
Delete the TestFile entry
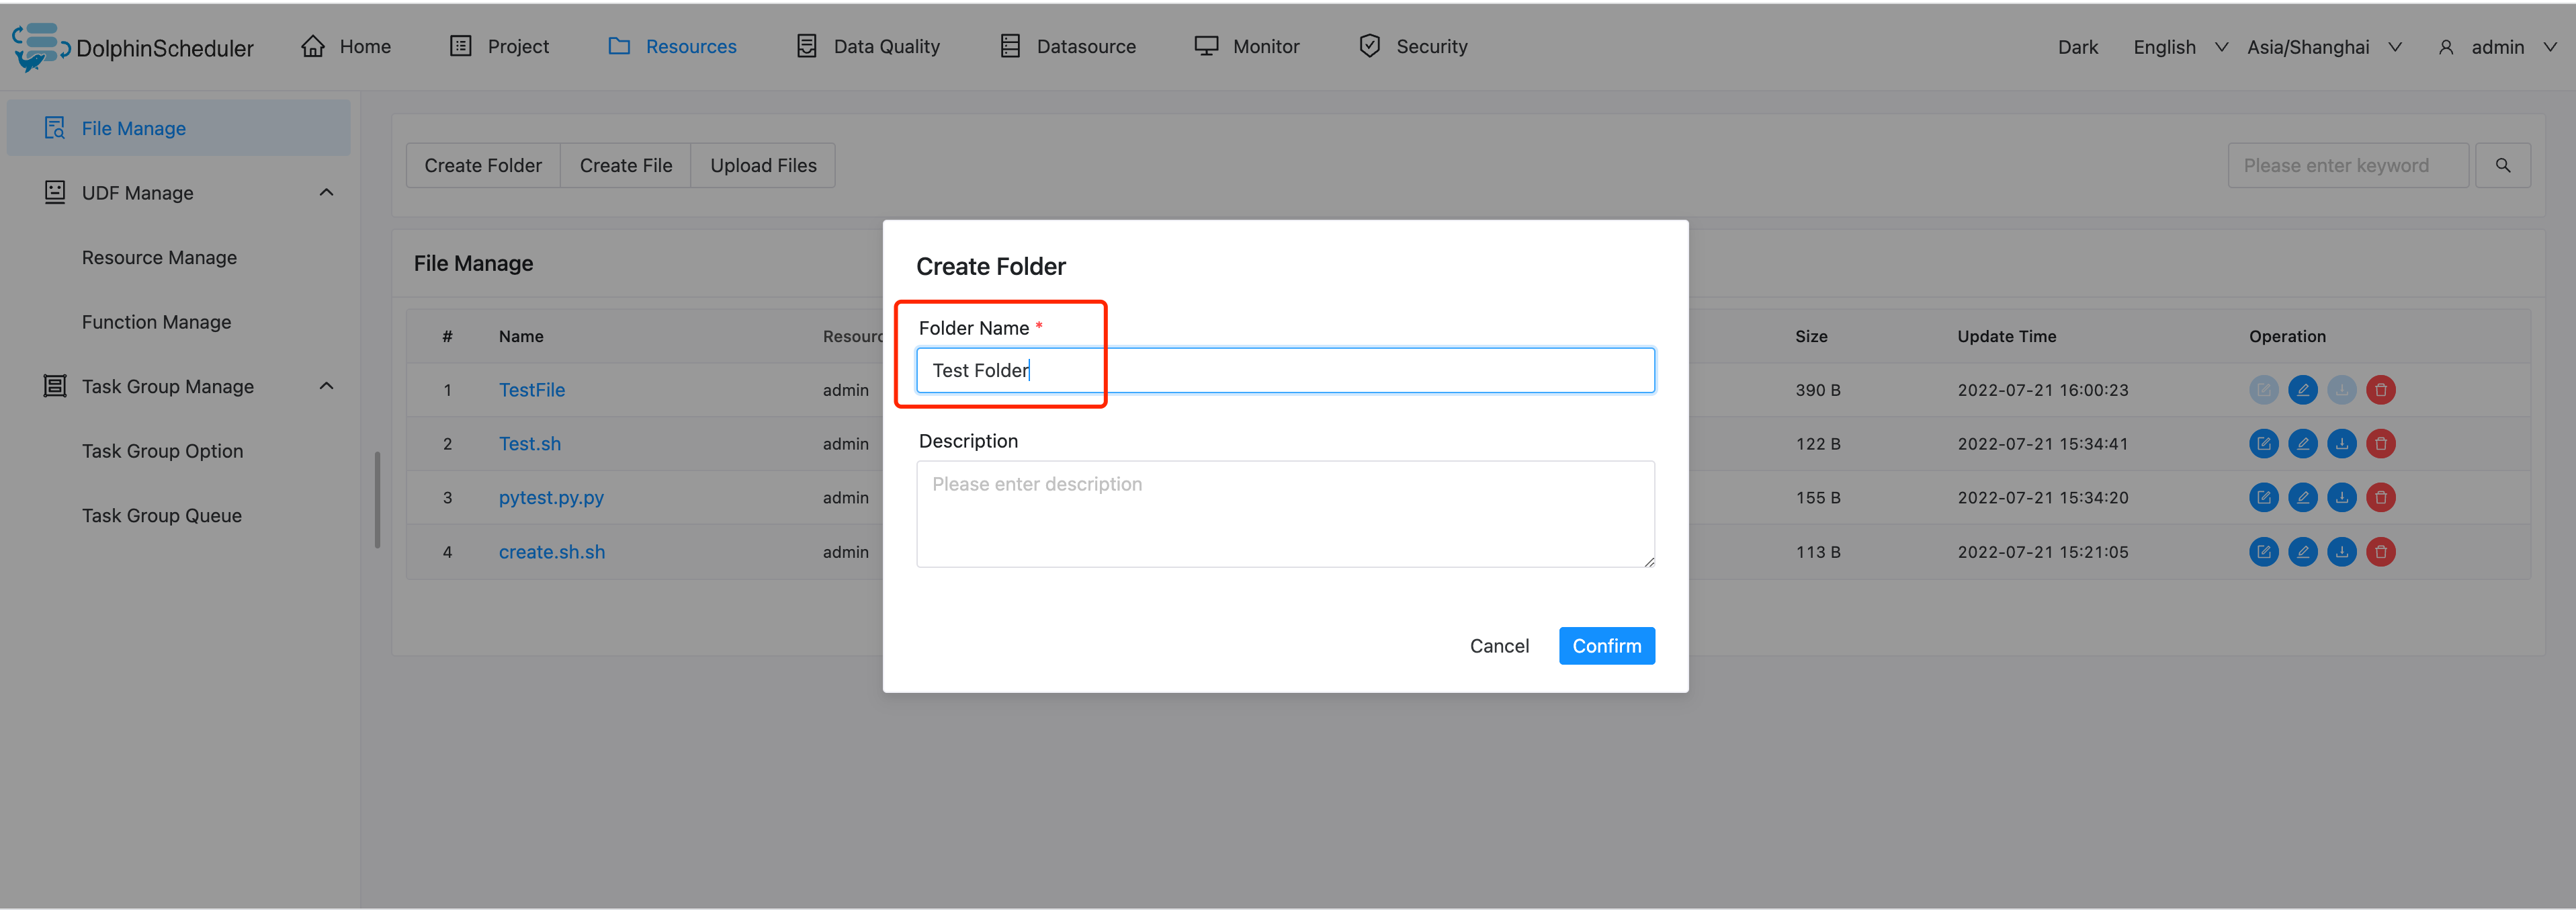tap(2380, 390)
